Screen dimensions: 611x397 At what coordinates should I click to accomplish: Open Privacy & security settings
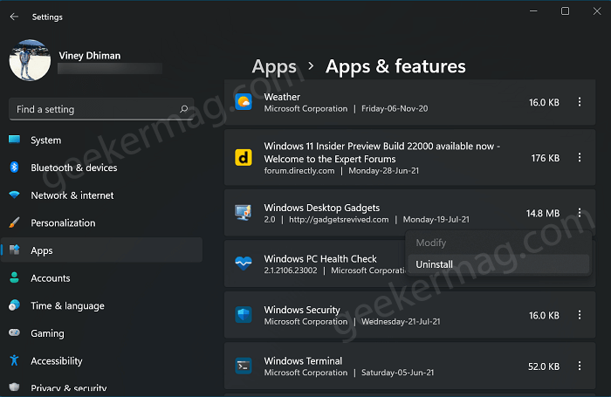point(69,387)
